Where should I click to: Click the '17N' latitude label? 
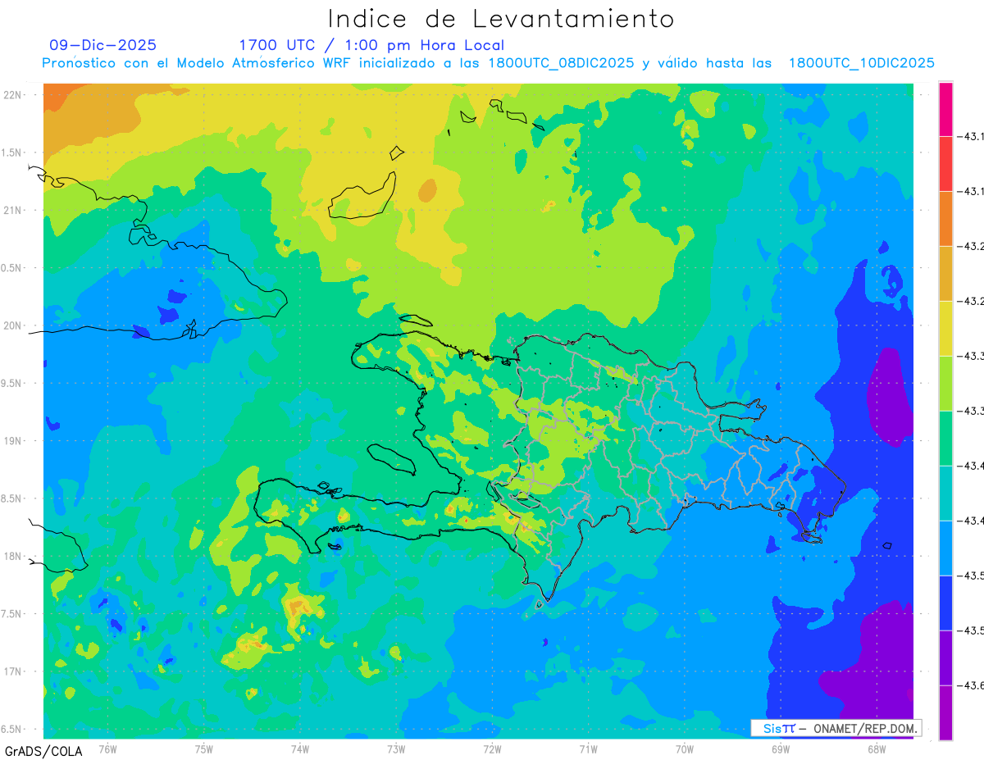pos(12,671)
